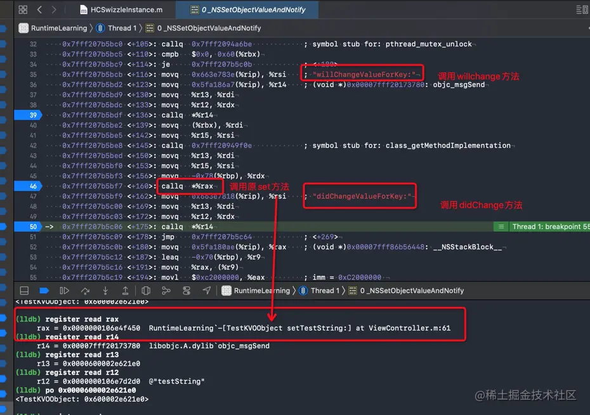Open editor options menu at top right
Screen dimensions: 590x415
pyautogui.click(x=581, y=10)
